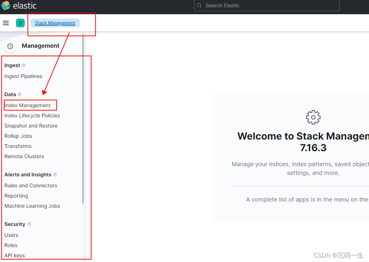Click the version number 7.16.3

(313, 148)
